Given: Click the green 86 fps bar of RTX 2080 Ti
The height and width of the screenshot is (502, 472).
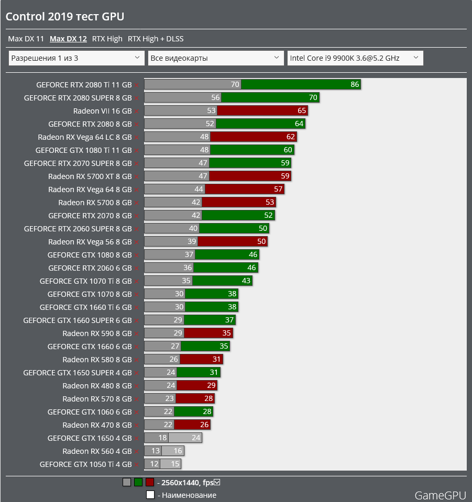Looking at the screenshot, I should (x=301, y=84).
